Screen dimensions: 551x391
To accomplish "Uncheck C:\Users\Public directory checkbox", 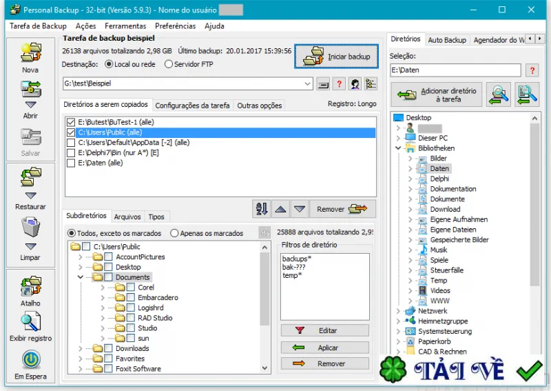I will (71, 132).
